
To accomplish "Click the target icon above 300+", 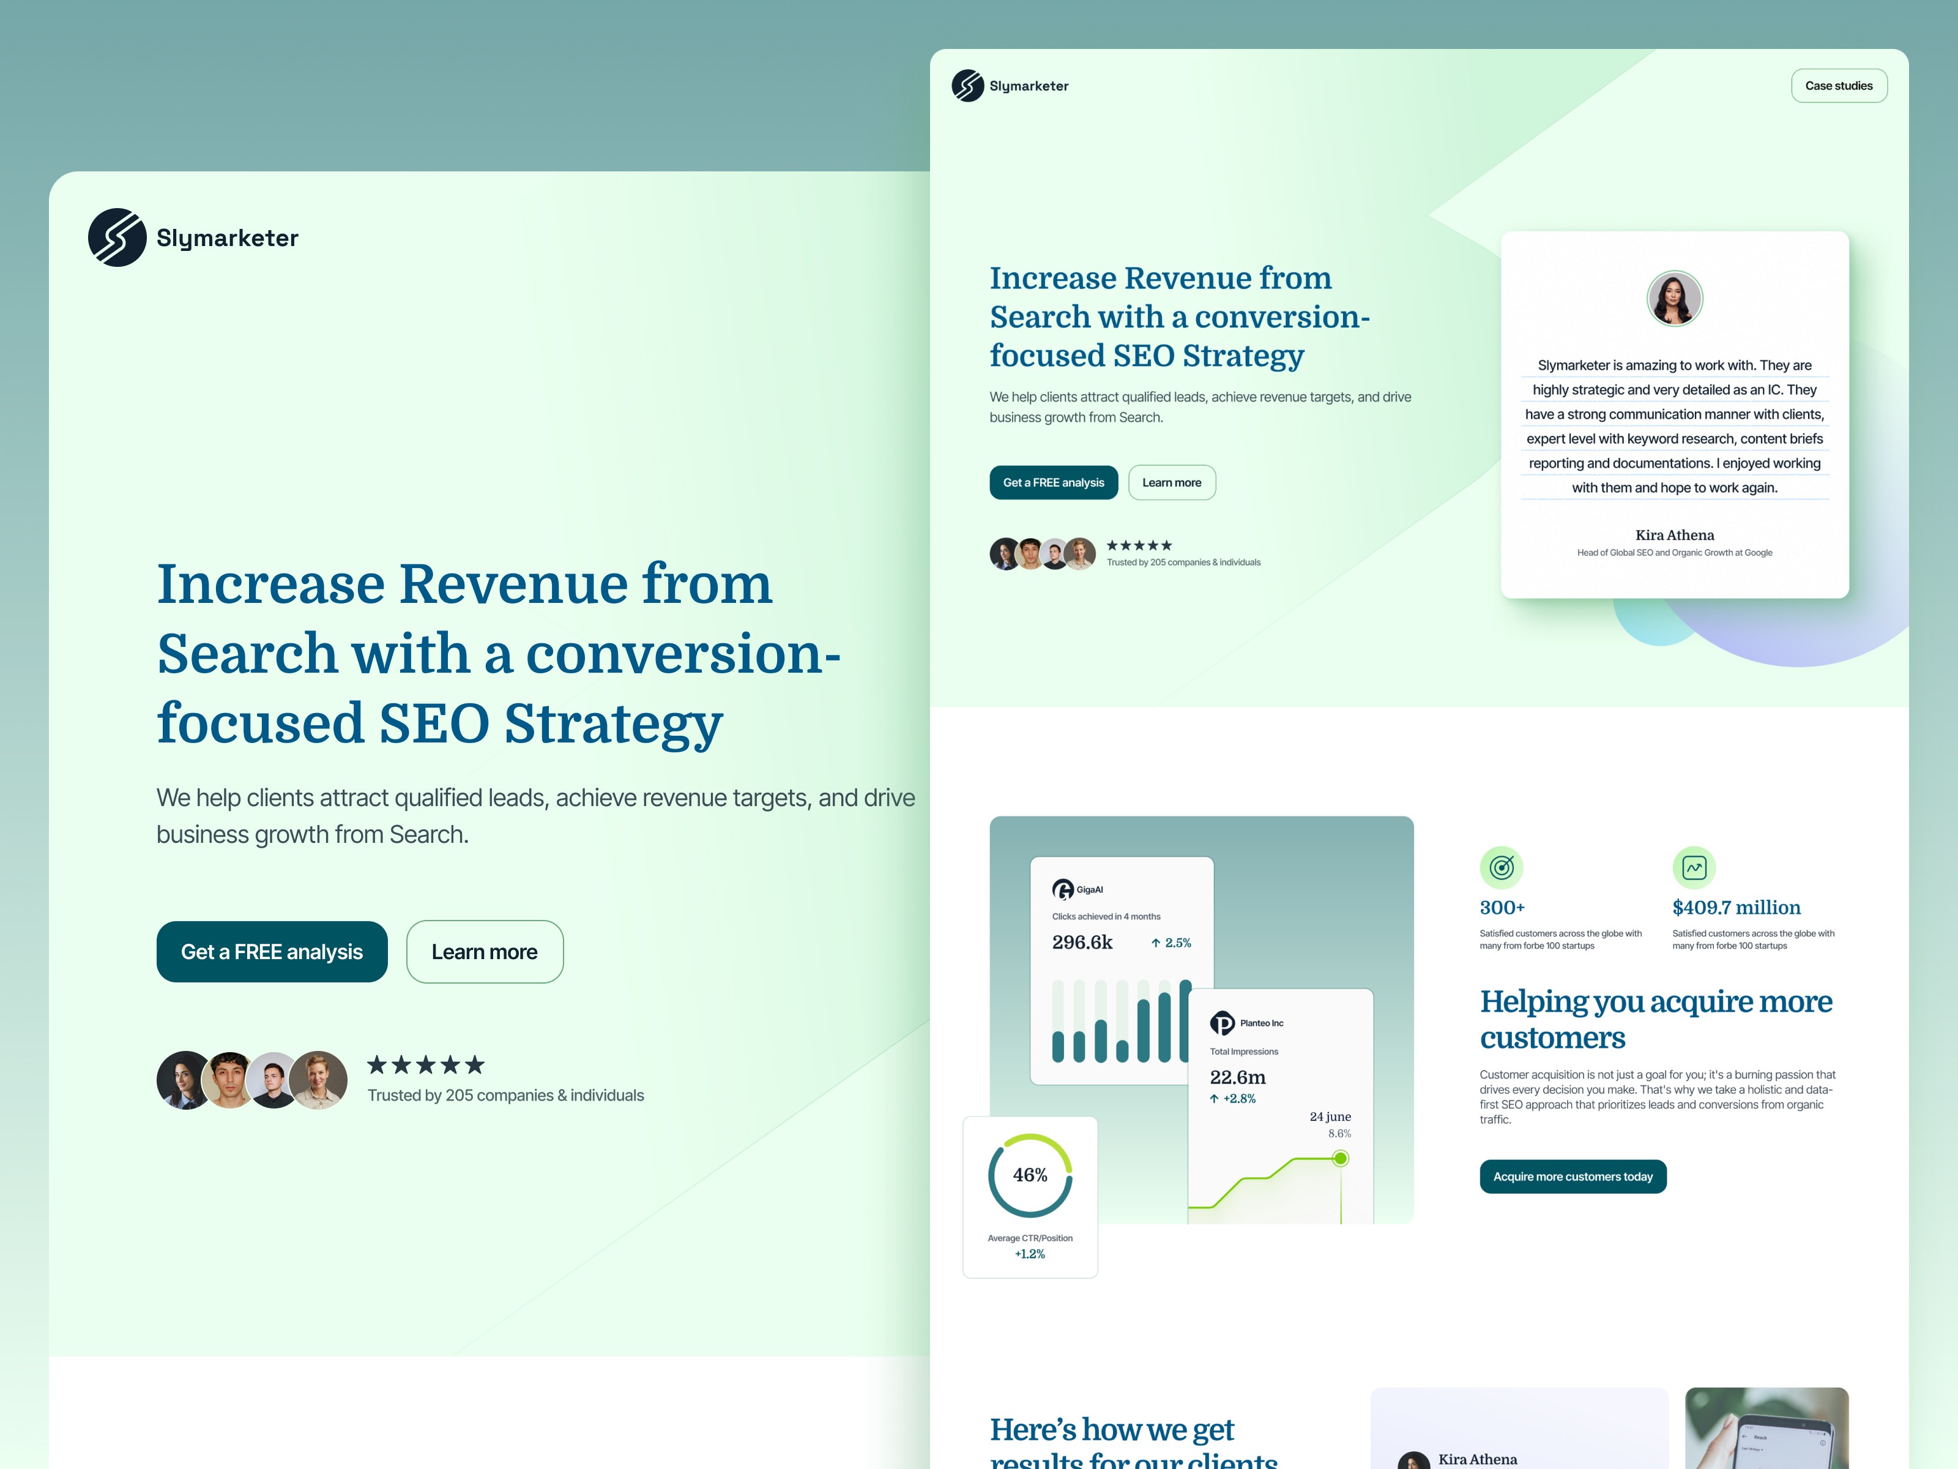I will coord(1502,868).
